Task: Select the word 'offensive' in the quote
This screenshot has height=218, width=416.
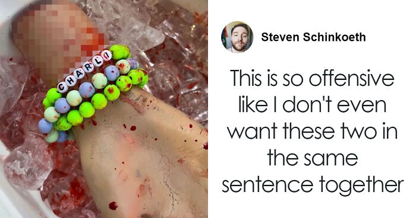Action: tap(352, 79)
